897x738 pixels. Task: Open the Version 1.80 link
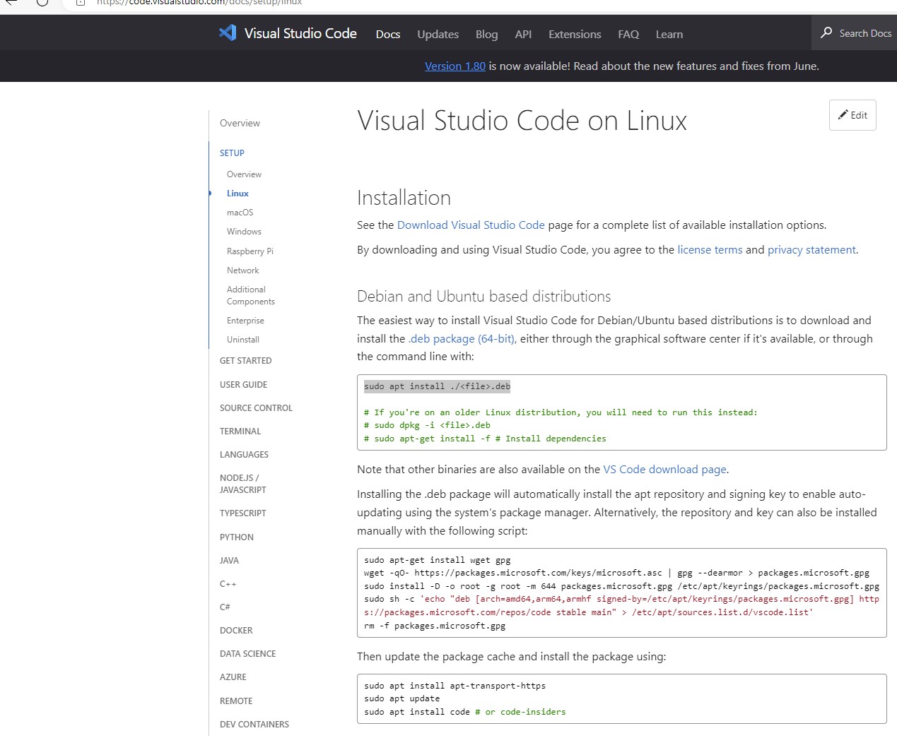pos(455,66)
